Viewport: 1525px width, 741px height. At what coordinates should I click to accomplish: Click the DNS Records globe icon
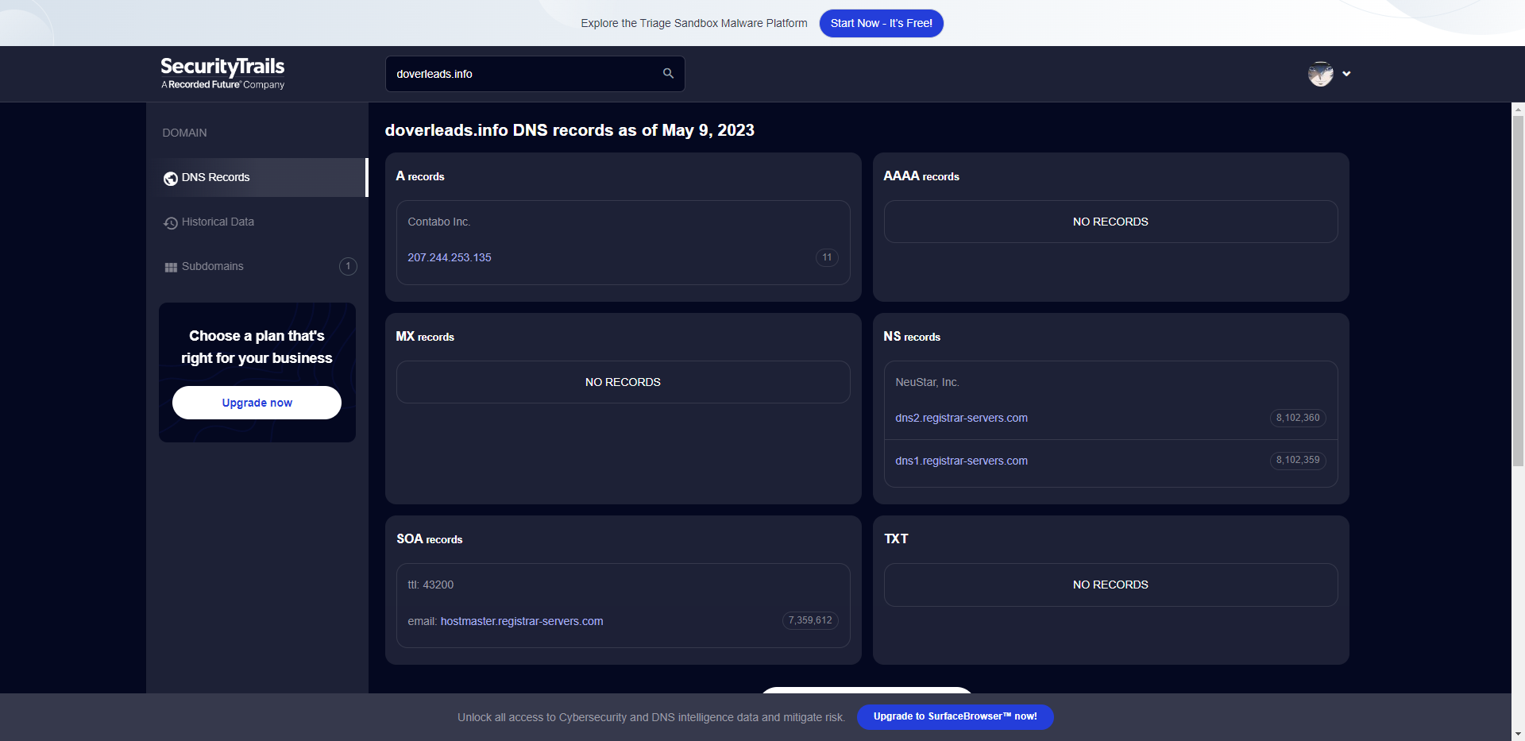click(x=171, y=179)
